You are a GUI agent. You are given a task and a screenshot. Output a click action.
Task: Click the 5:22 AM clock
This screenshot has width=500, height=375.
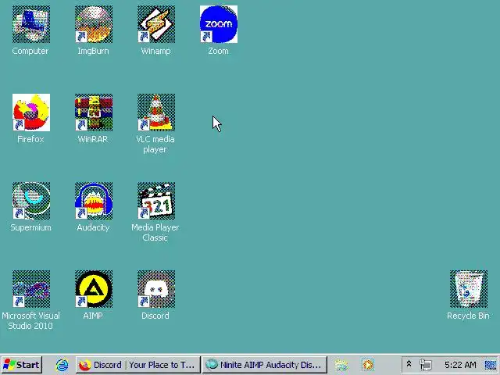click(460, 365)
